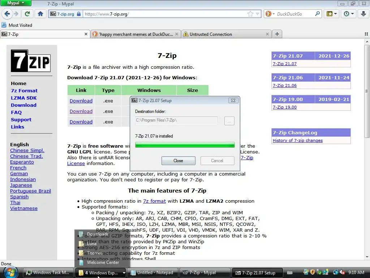Open the LZMA SDK sidebar link
Image resolution: width=370 pixels, height=278 pixels.
23,98
